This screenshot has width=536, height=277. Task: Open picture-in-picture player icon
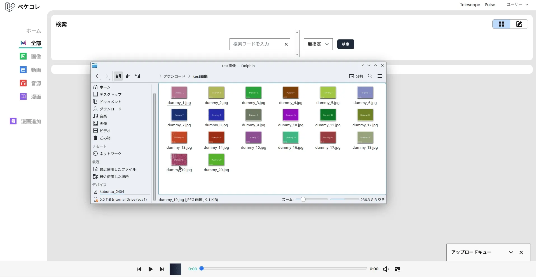pos(397,269)
